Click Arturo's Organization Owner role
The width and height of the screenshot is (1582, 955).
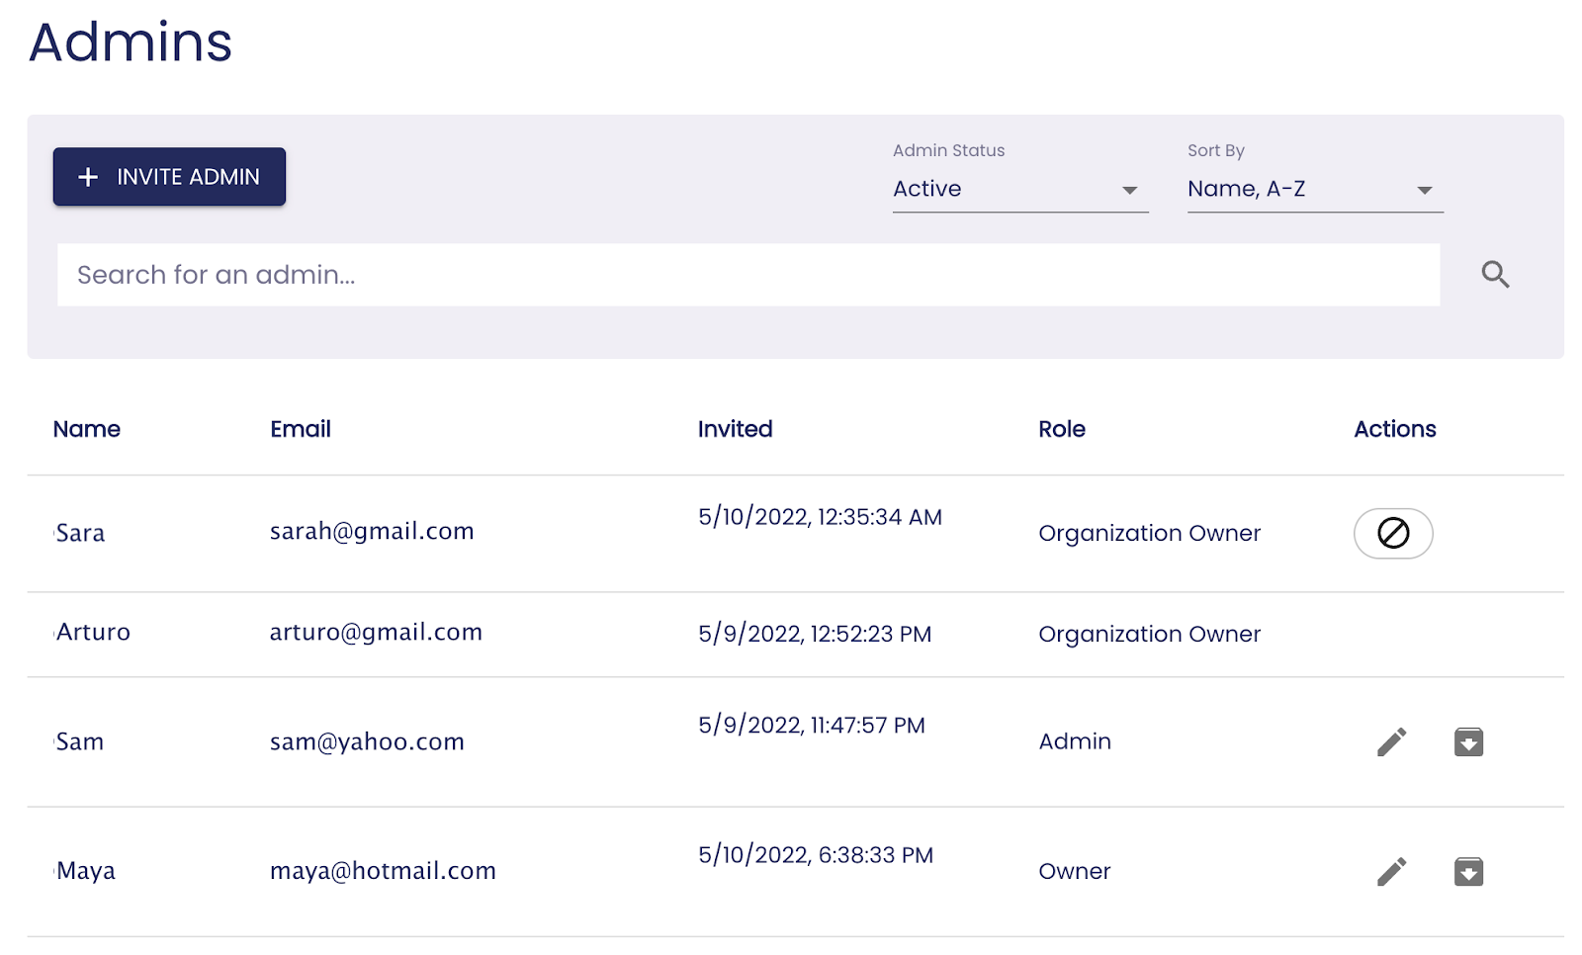[1149, 635]
